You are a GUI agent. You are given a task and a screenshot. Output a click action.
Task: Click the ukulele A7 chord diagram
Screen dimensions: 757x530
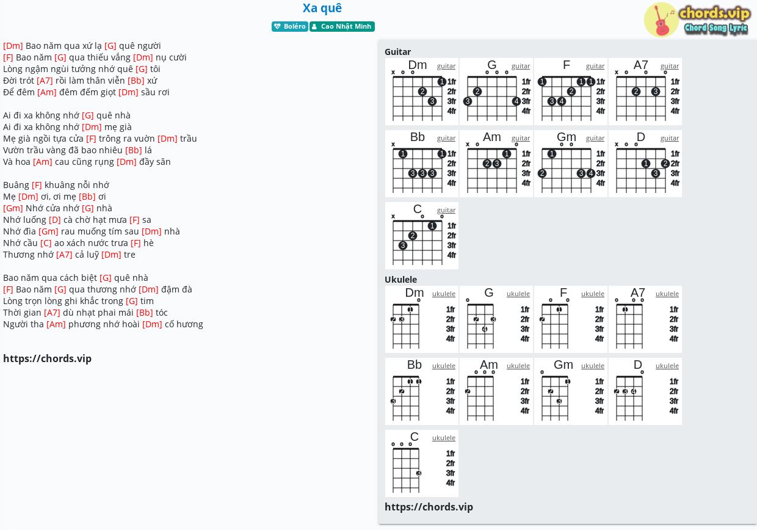[x=645, y=319]
